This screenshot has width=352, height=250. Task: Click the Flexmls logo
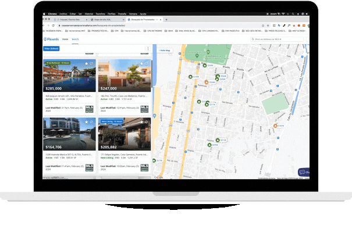point(51,39)
